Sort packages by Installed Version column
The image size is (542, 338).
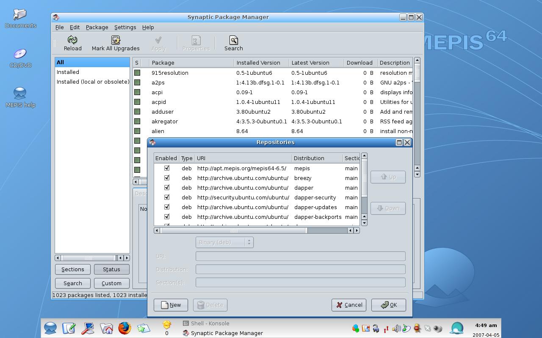(261, 63)
